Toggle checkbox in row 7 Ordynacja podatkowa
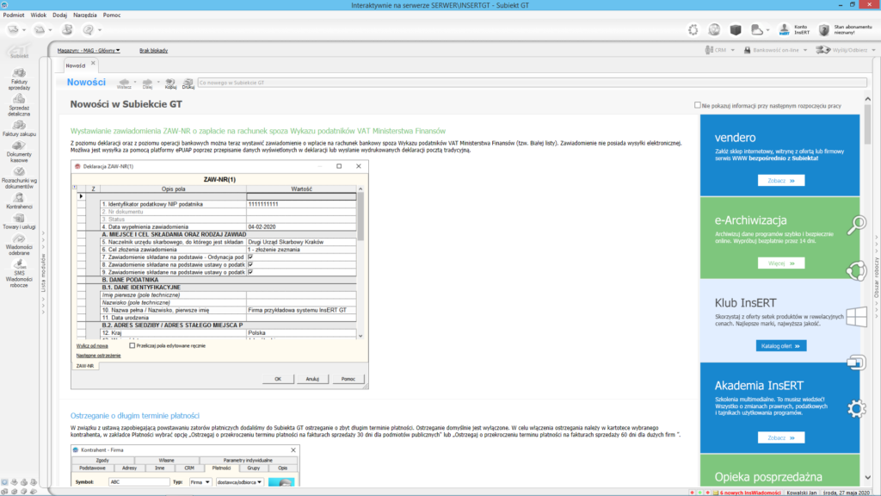The width and height of the screenshot is (881, 496). 250,257
